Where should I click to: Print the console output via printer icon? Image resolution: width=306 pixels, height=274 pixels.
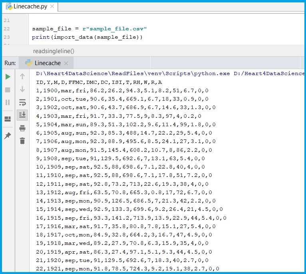click(22, 128)
